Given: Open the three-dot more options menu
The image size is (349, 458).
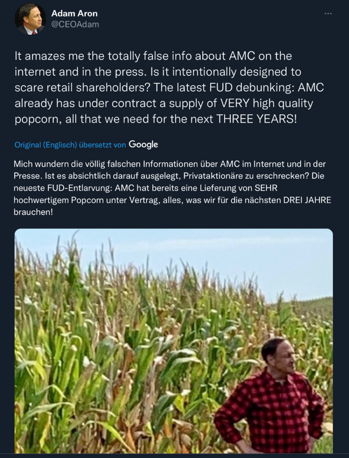Looking at the screenshot, I should click(x=328, y=14).
